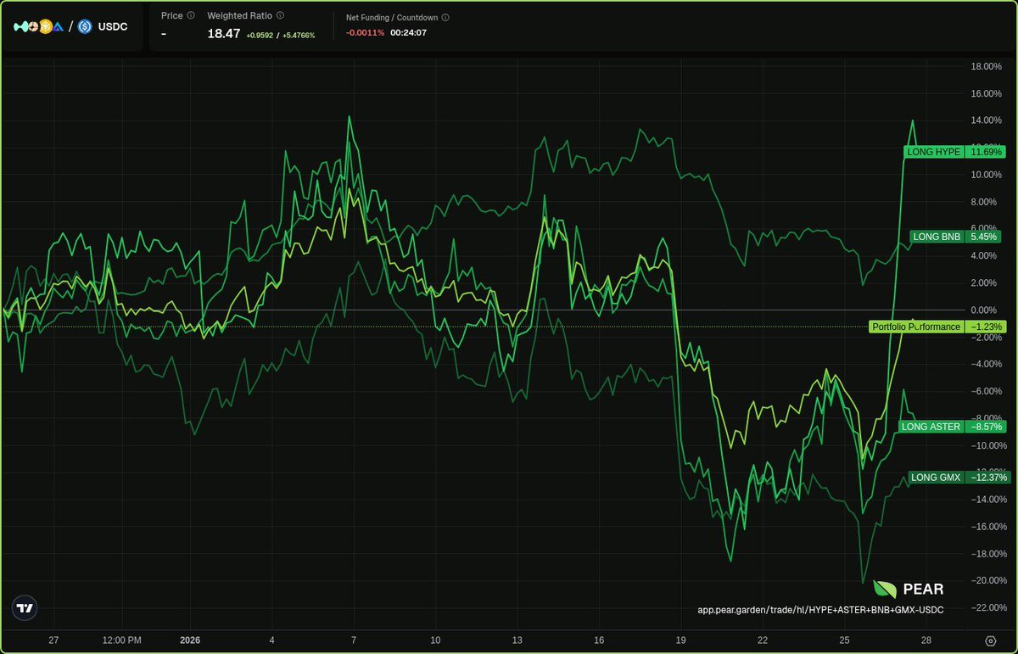The height and width of the screenshot is (654, 1018).
Task: Click the Price heading text
Action: point(172,15)
